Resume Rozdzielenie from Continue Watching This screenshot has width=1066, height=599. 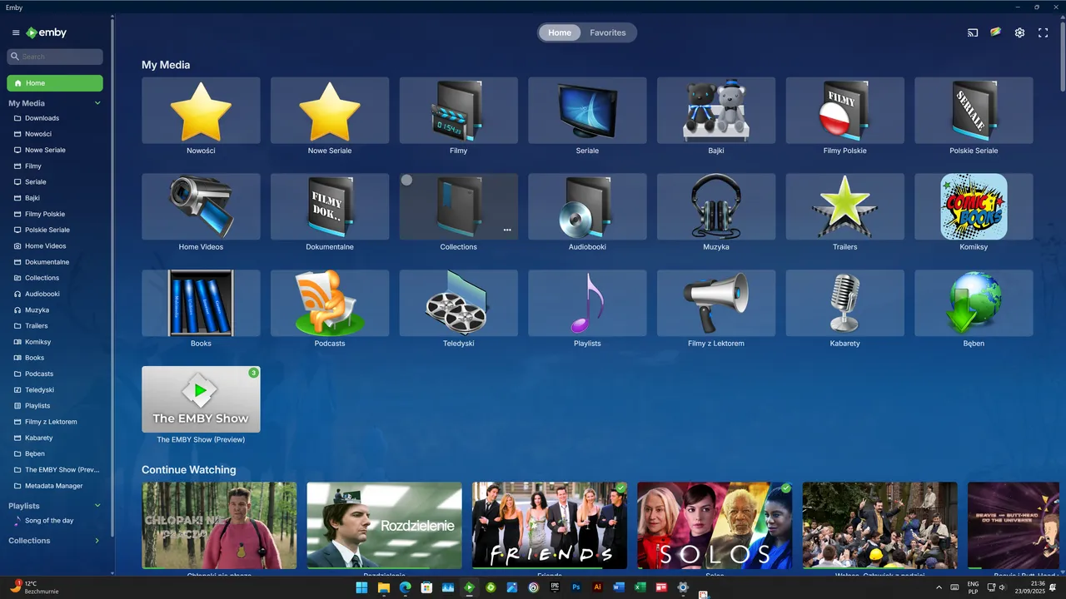384,526
